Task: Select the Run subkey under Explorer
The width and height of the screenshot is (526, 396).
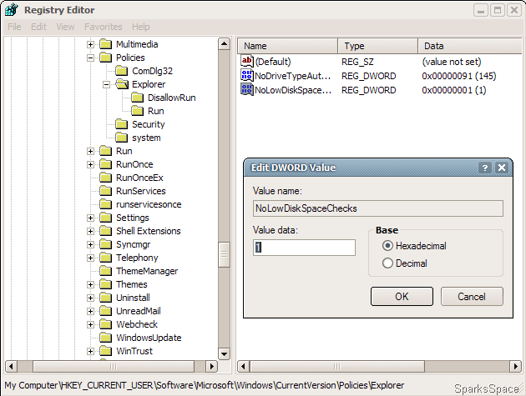Action: pyautogui.click(x=156, y=111)
